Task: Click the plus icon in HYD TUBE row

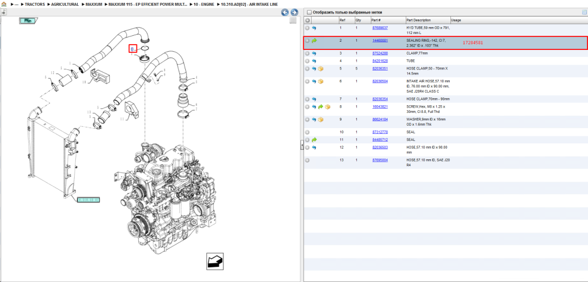Action: tap(307, 28)
